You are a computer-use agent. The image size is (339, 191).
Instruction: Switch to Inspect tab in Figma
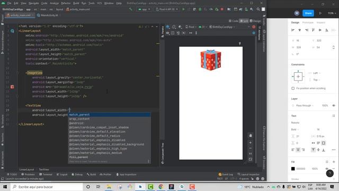click(x=321, y=22)
